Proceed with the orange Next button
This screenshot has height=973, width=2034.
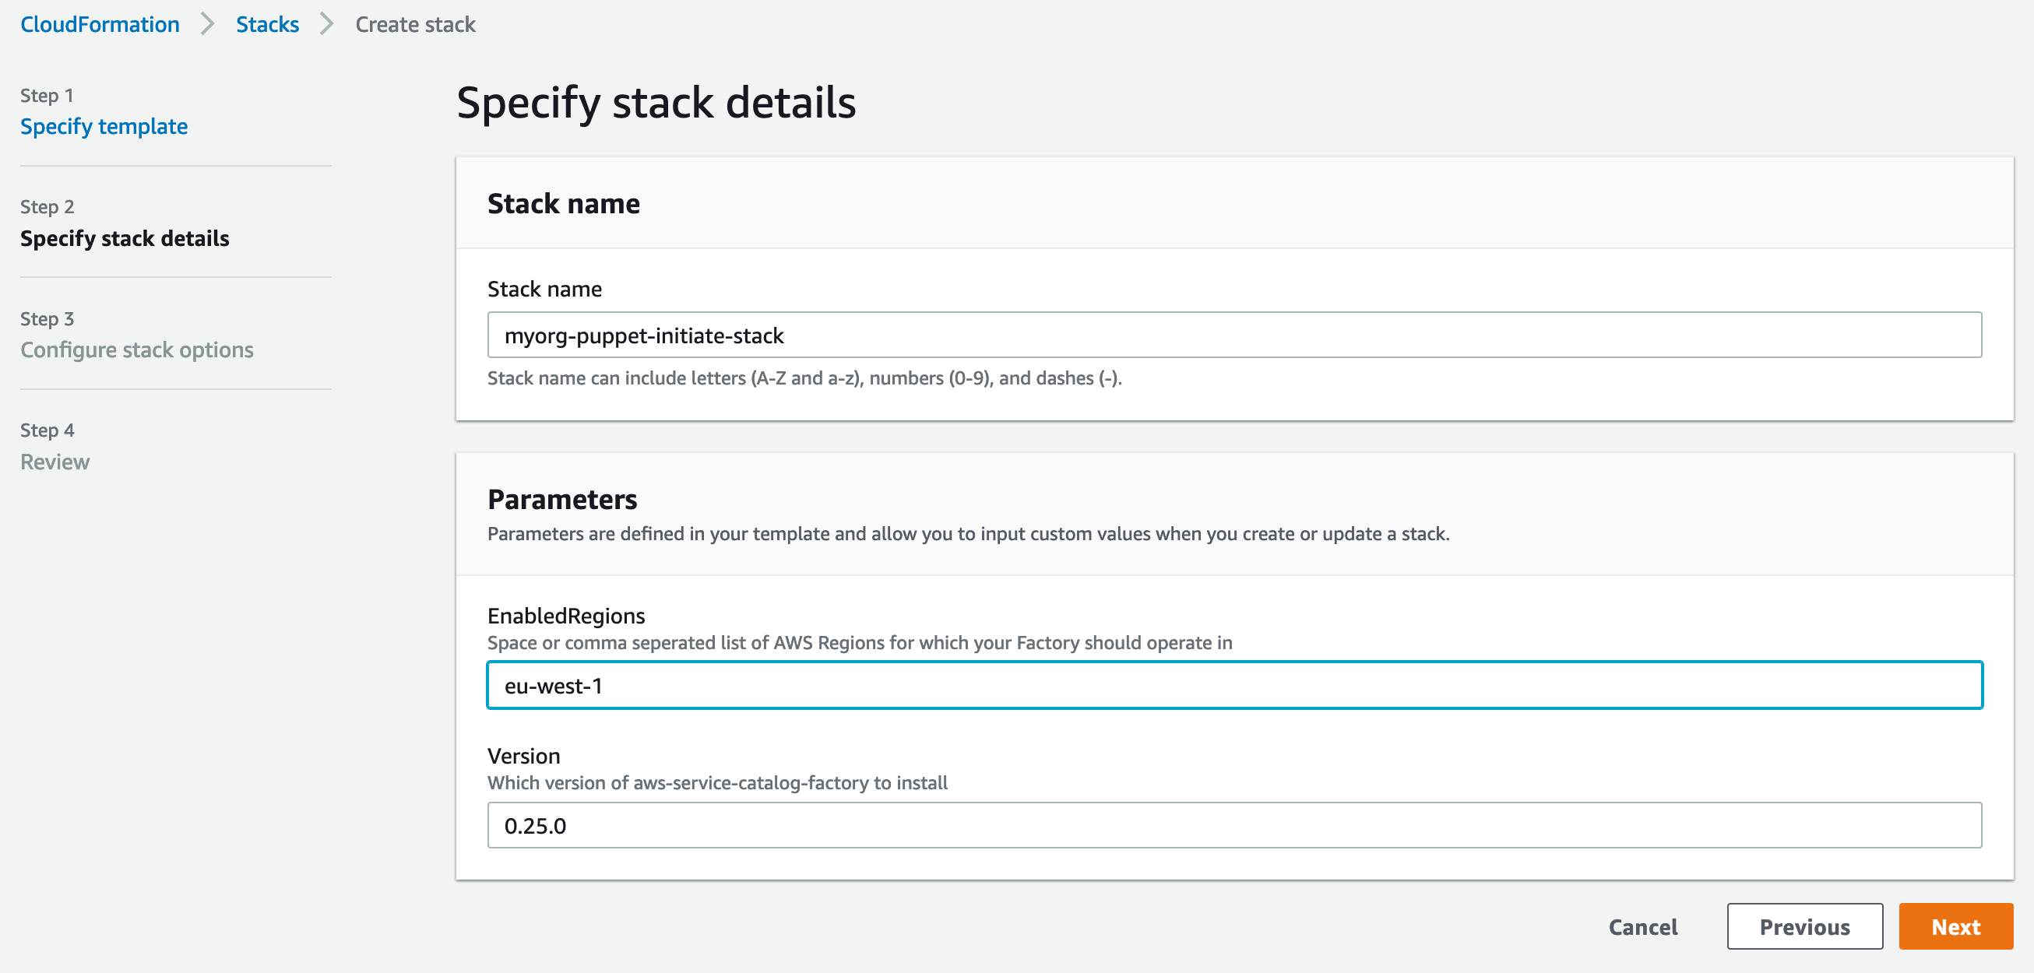(1955, 926)
